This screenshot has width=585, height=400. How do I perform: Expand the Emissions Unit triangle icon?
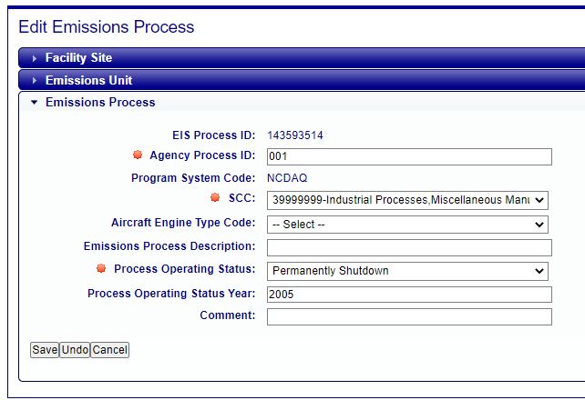pyautogui.click(x=35, y=80)
